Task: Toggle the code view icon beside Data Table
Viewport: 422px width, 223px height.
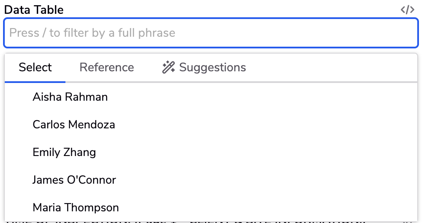Action: click(x=407, y=10)
